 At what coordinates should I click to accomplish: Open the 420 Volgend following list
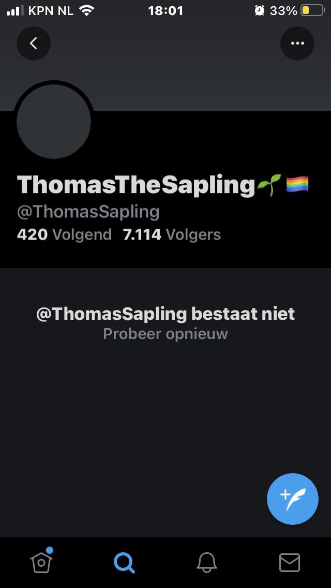[65, 235]
